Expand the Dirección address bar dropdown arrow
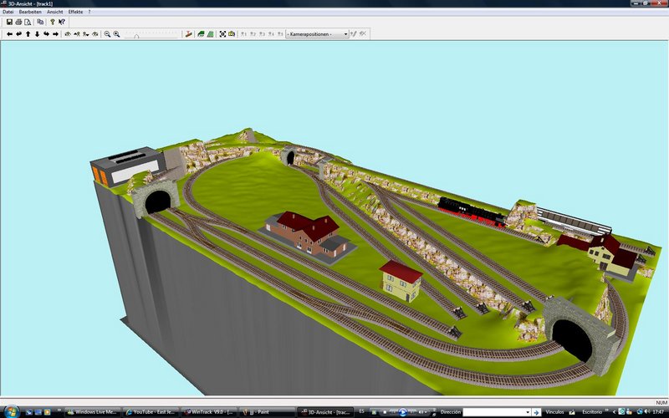The image size is (669, 418). click(528, 412)
